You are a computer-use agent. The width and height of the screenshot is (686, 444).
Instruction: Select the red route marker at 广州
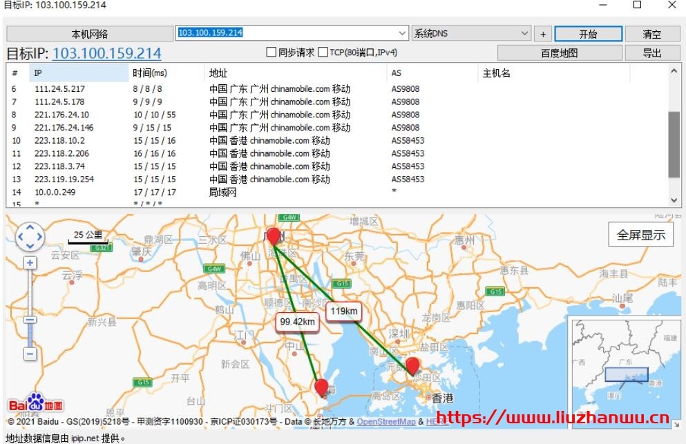[x=273, y=234]
